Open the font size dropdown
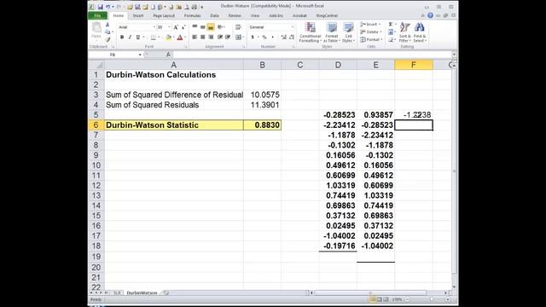Image resolution: width=546 pixels, height=307 pixels. (x=169, y=27)
